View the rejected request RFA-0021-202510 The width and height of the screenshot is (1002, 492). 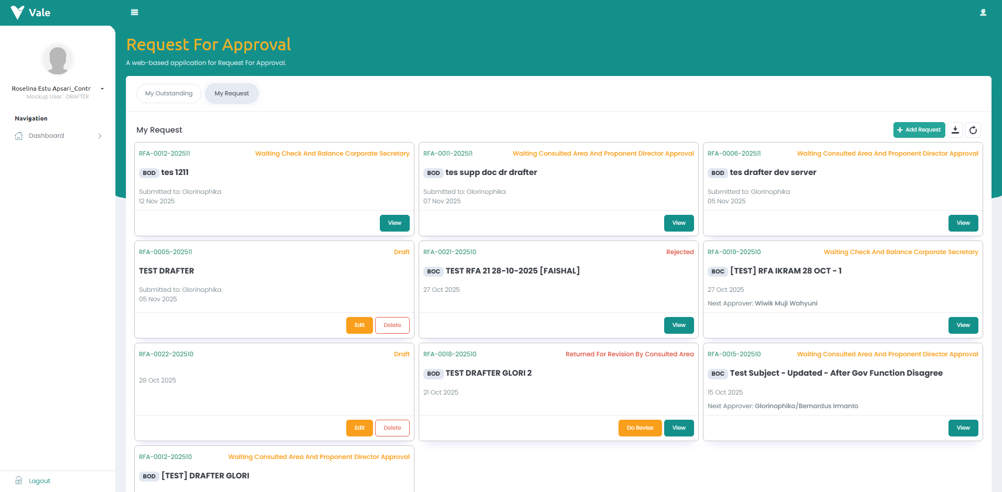click(678, 325)
